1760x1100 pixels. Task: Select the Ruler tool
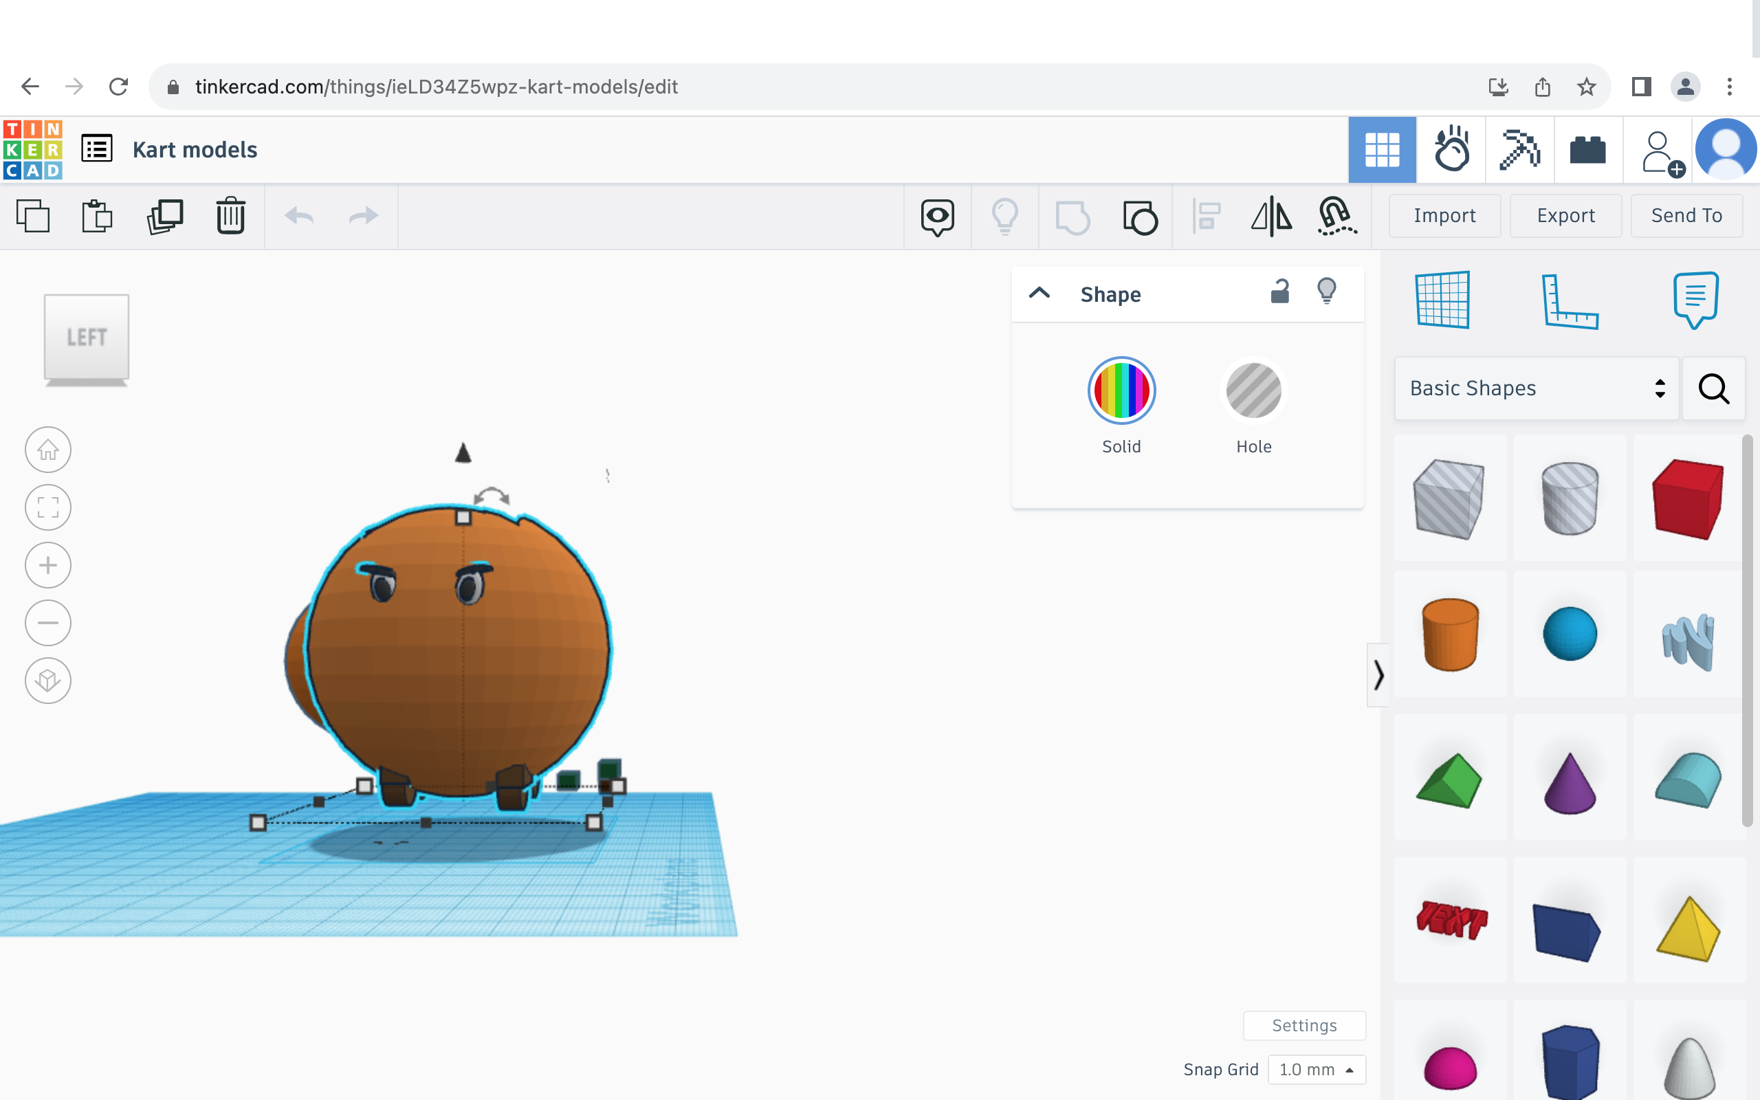[1570, 301]
